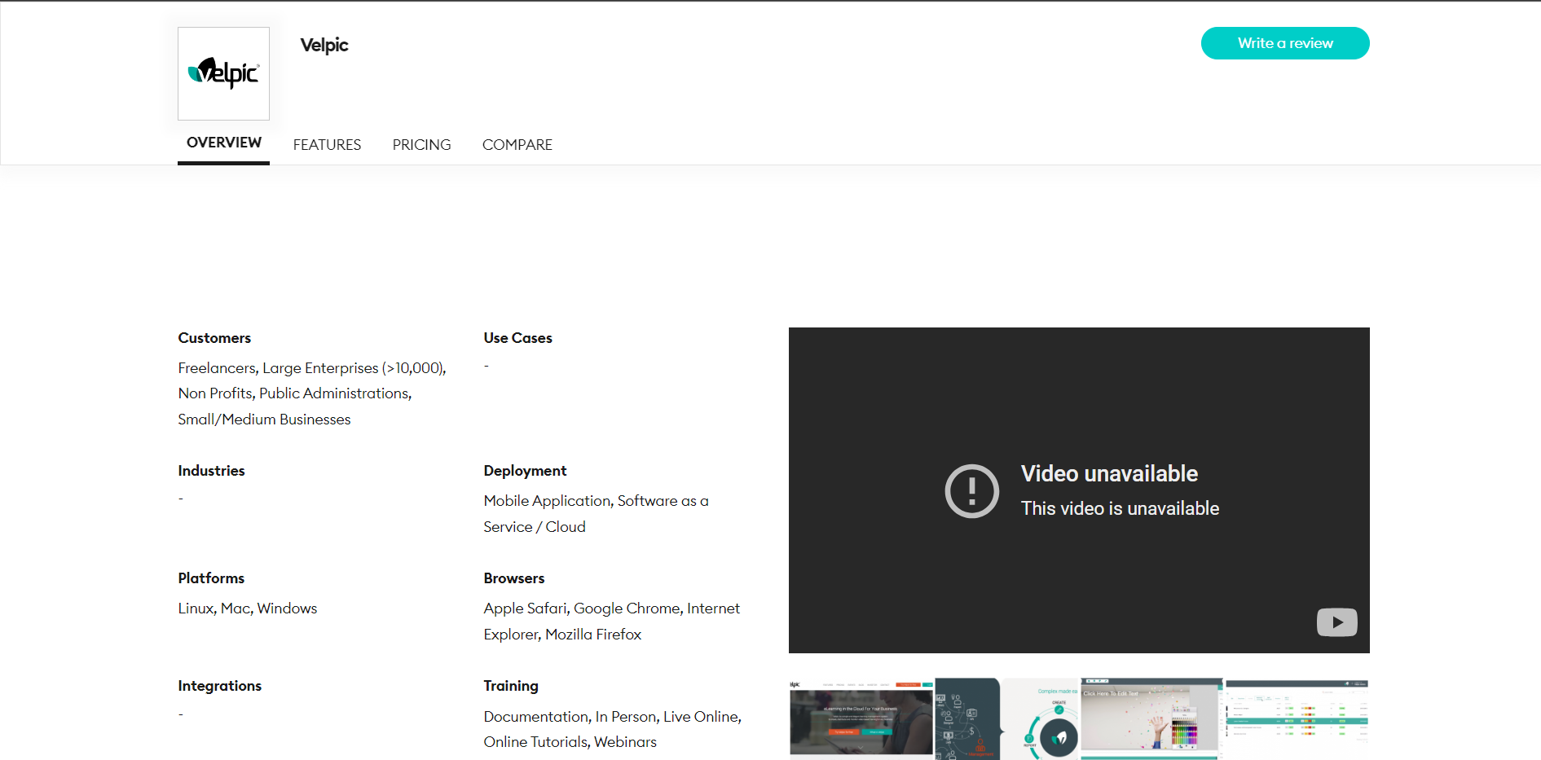View the dashboard table screenshot thumbnail

1296,719
